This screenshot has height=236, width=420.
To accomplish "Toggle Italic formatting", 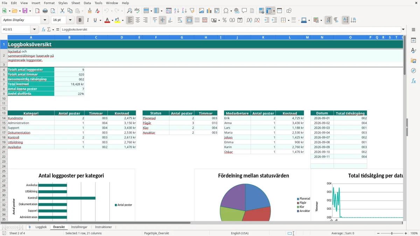I will click(x=88, y=20).
